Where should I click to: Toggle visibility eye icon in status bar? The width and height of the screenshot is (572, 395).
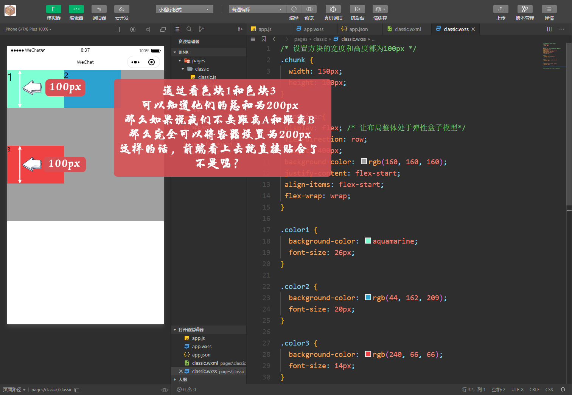(x=164, y=390)
